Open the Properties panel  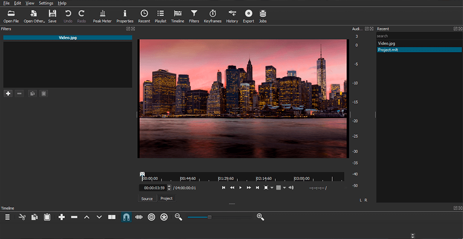(125, 16)
